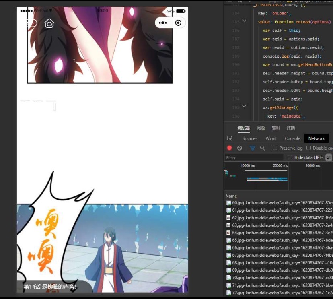Tap the capsule close target icon
The image size is (333, 299).
tap(178, 23)
